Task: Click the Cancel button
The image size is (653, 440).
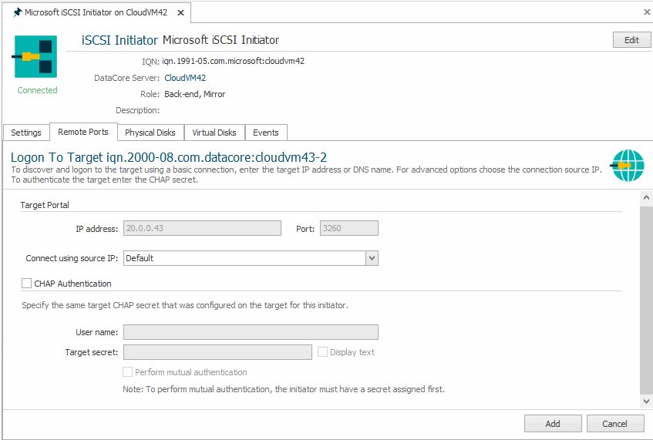Action: 614,424
